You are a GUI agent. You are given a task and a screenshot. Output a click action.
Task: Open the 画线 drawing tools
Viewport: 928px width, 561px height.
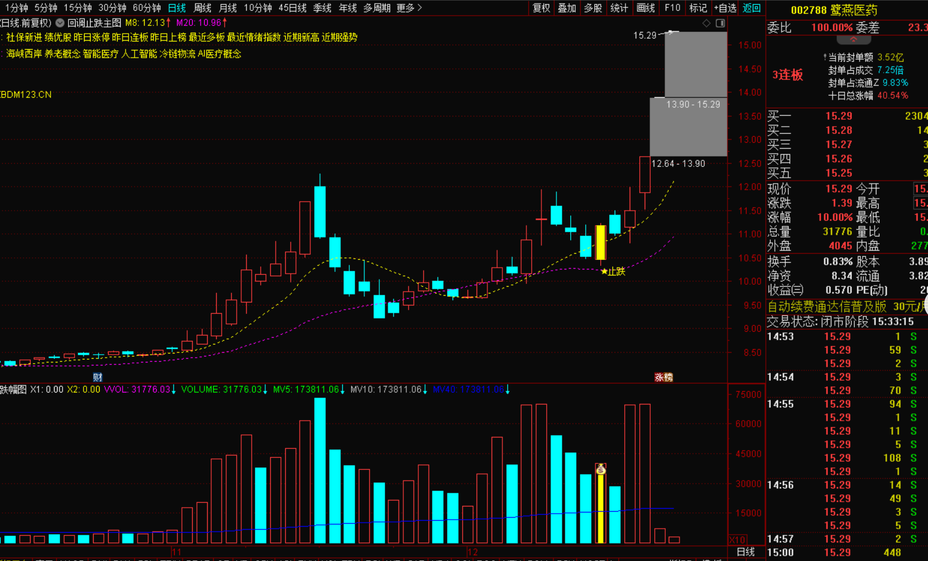point(645,8)
